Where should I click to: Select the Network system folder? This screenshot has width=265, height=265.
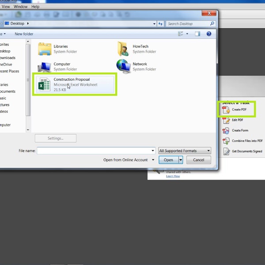point(136,66)
